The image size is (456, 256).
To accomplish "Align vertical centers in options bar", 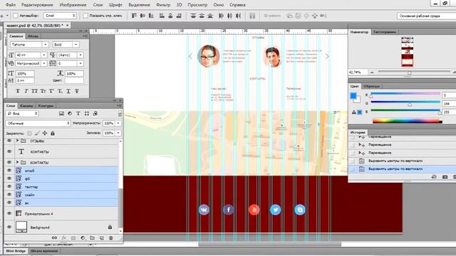I will 142,16.
